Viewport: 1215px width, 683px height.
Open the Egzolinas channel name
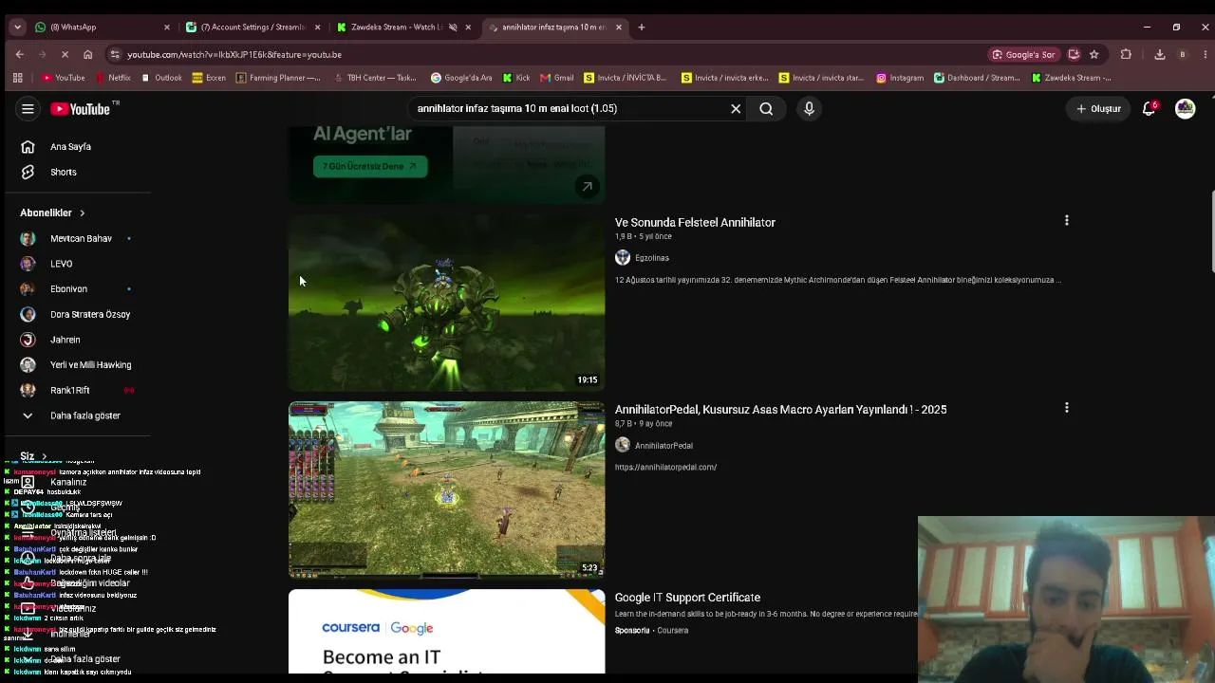(652, 258)
